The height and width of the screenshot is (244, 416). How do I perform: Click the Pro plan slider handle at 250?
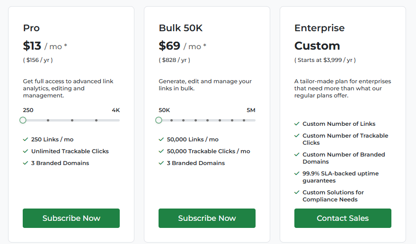pos(23,120)
